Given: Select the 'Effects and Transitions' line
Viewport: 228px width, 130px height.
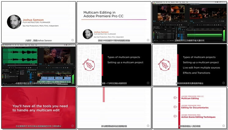Looking at the screenshot, I should pos(197,73).
